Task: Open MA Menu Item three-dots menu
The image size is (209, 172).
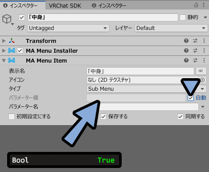Action: (204, 60)
